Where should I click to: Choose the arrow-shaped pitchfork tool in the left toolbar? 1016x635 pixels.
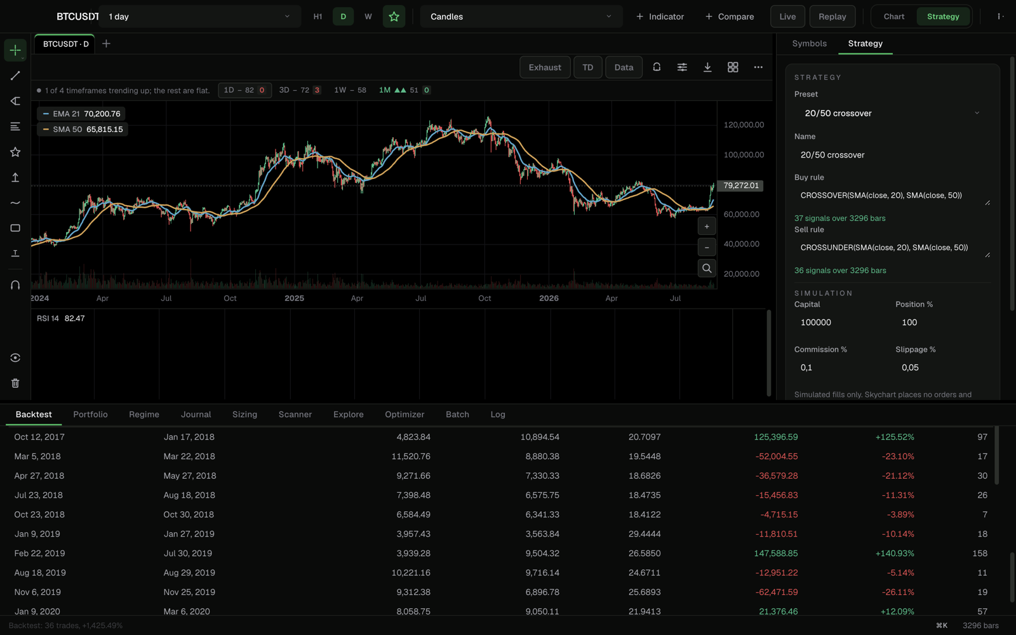pyautogui.click(x=15, y=101)
